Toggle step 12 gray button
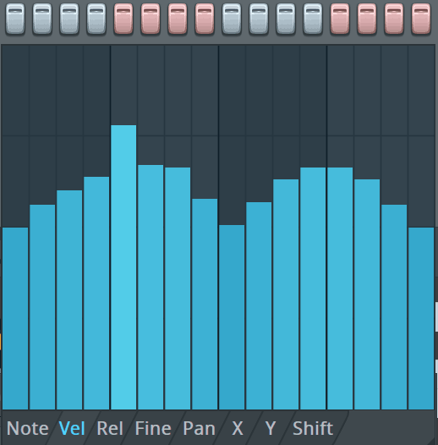The image size is (438, 445). coord(313,19)
